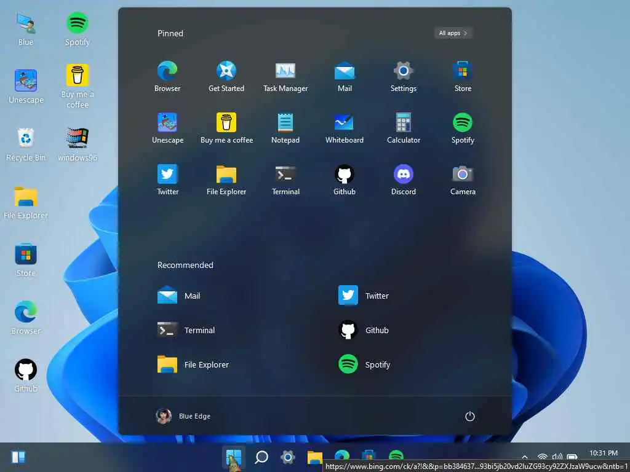Launch Get Started from Pinned apps
Viewport: 630px width, 472px height.
226,76
